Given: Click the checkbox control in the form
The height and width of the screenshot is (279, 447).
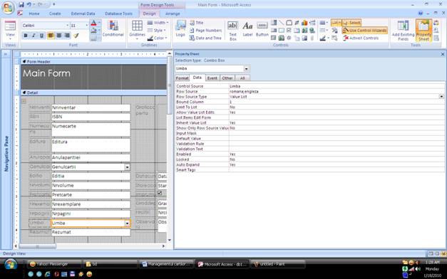Looking at the screenshot, I should pos(160,193).
